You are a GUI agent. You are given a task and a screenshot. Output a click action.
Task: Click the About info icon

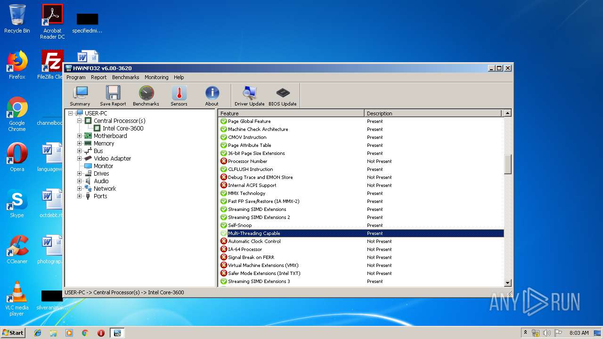pos(212,96)
